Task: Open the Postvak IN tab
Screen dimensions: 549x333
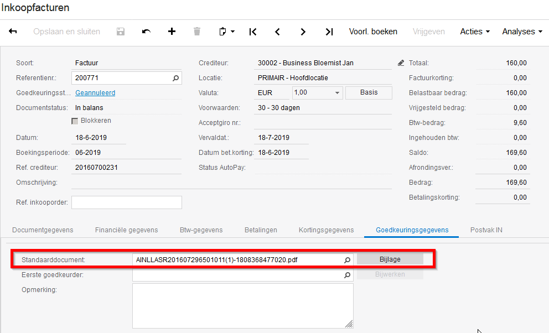Action: (x=486, y=230)
